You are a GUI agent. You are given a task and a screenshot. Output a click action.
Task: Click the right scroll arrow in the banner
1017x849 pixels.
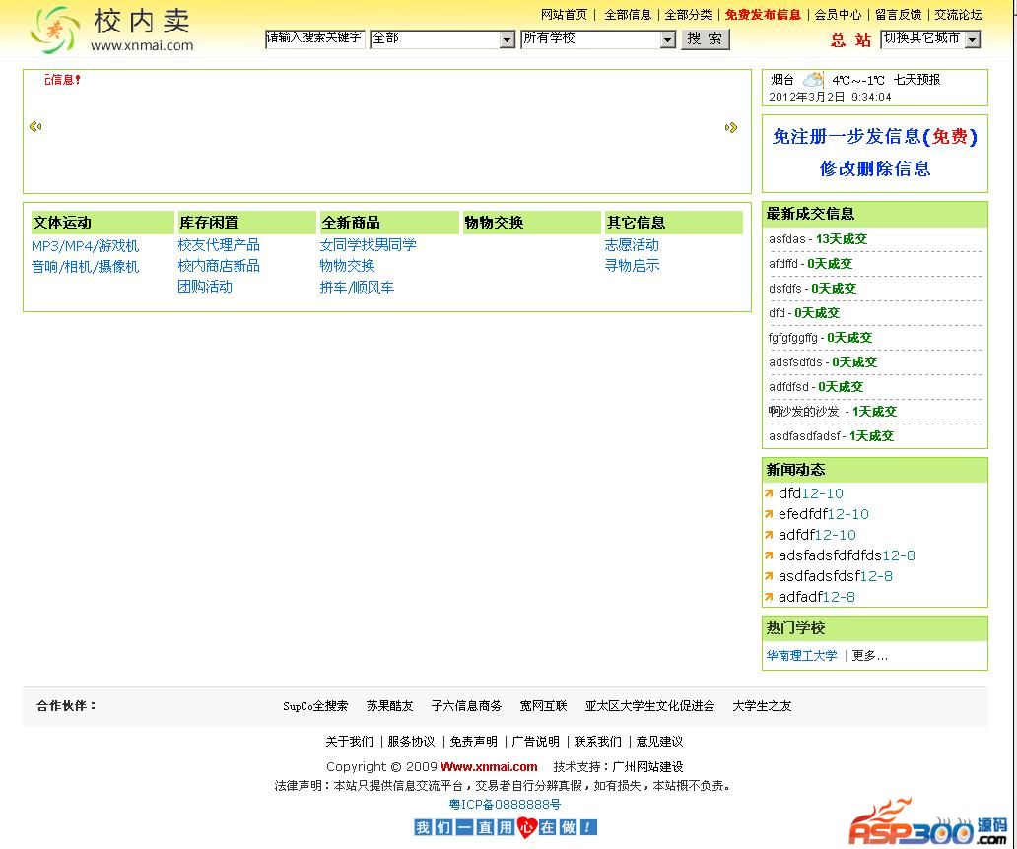pos(730,127)
